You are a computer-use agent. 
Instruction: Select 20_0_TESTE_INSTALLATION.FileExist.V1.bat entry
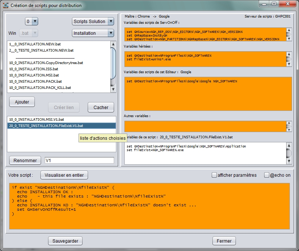pyautogui.click(x=46, y=126)
